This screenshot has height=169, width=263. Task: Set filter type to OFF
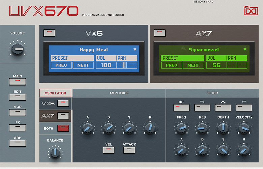(181, 108)
